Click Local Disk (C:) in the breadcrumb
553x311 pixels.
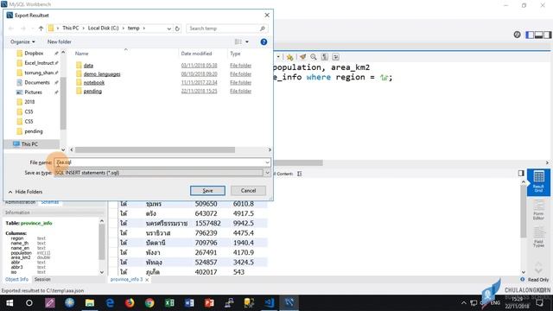(x=104, y=28)
